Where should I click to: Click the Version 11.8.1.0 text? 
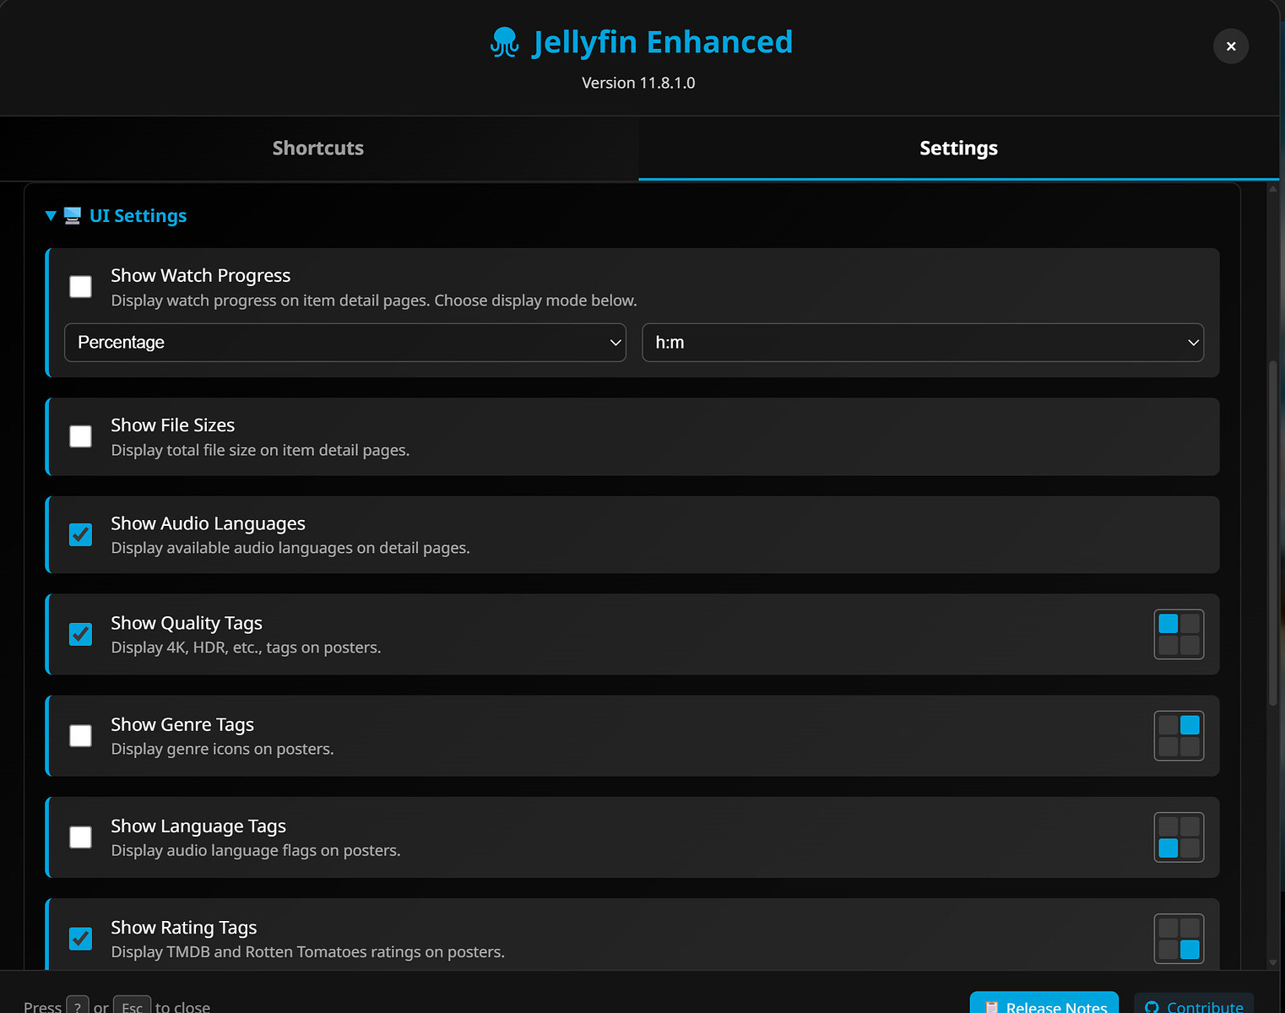click(638, 83)
